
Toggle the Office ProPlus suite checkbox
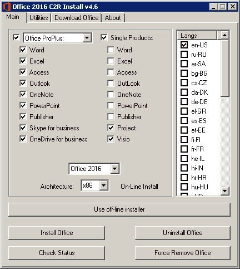[x=16, y=38]
